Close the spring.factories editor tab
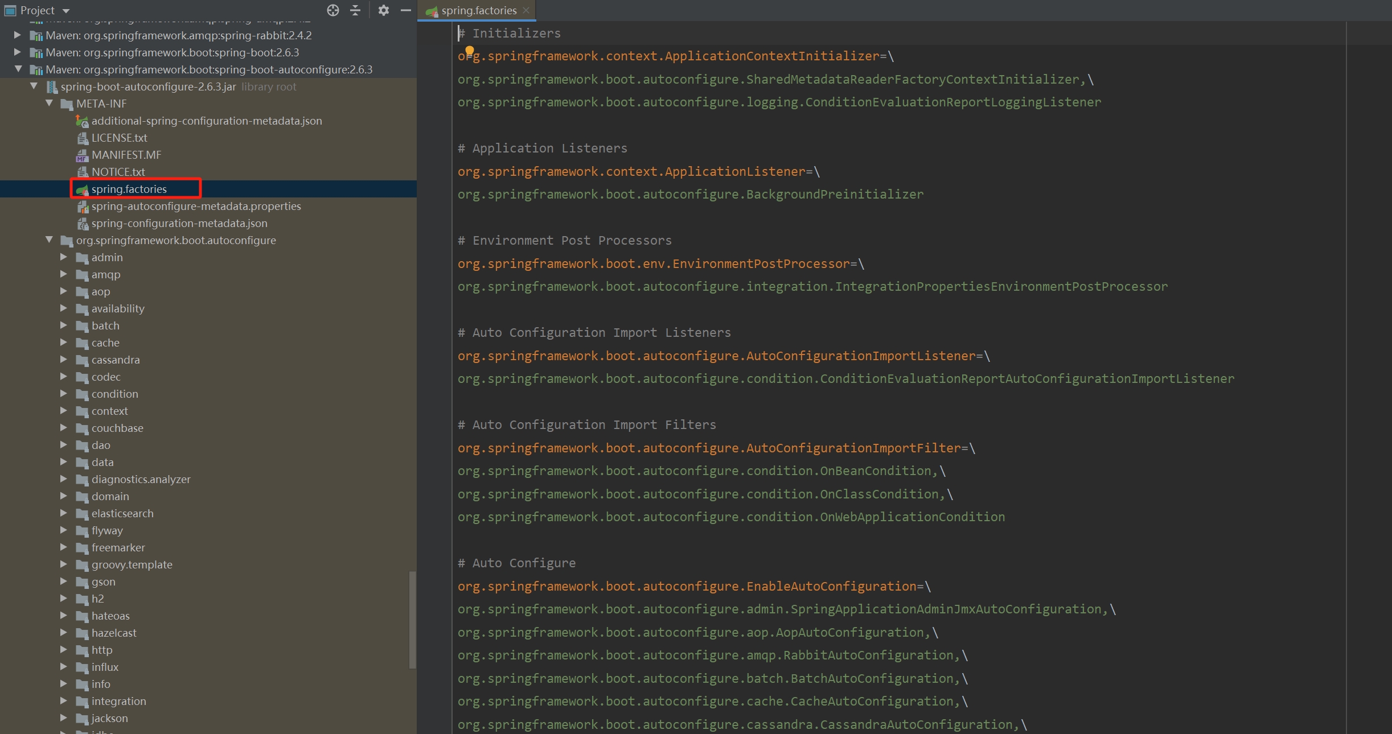 (x=526, y=10)
